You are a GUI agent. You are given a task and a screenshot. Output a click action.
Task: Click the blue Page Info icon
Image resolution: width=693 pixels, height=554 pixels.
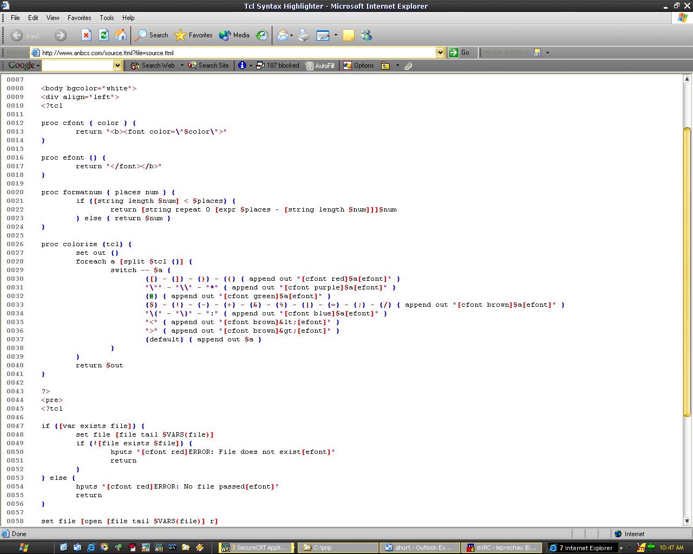242,65
